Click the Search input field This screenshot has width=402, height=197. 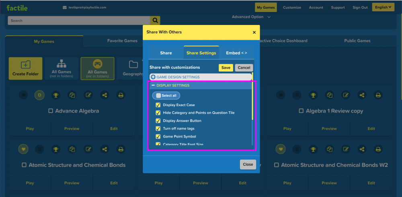point(79,21)
